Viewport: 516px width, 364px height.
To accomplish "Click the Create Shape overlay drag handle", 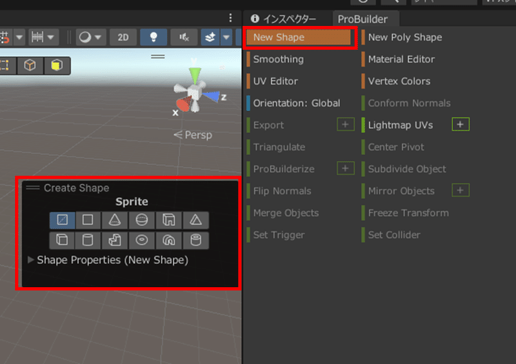I will (x=33, y=188).
